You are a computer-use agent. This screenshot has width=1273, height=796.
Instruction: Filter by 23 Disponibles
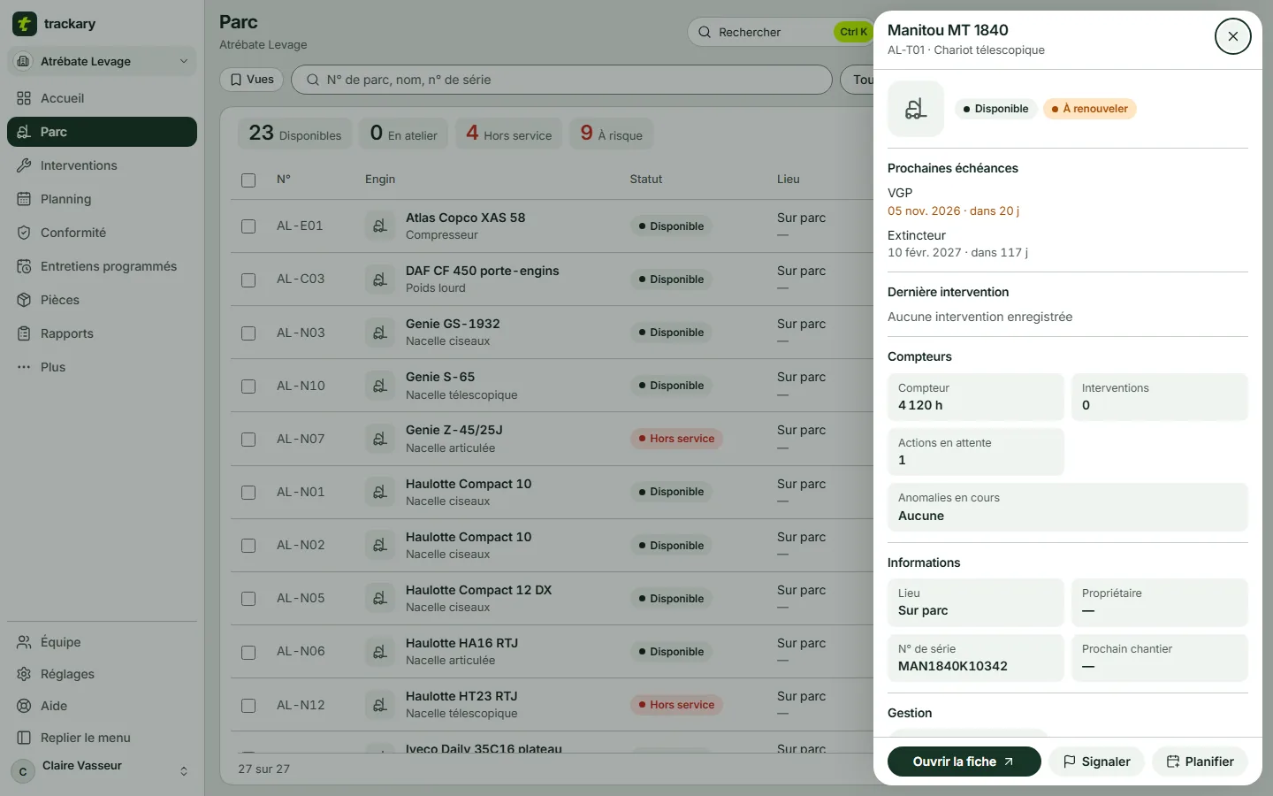coord(294,134)
